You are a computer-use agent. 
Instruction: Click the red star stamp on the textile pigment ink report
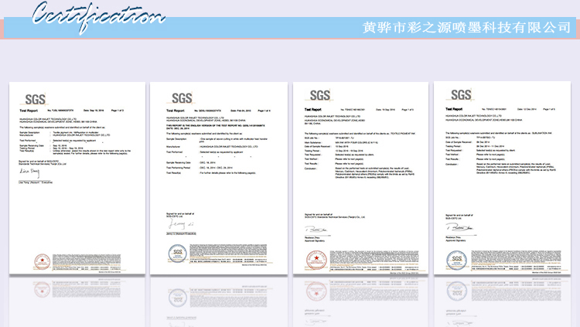(316, 259)
